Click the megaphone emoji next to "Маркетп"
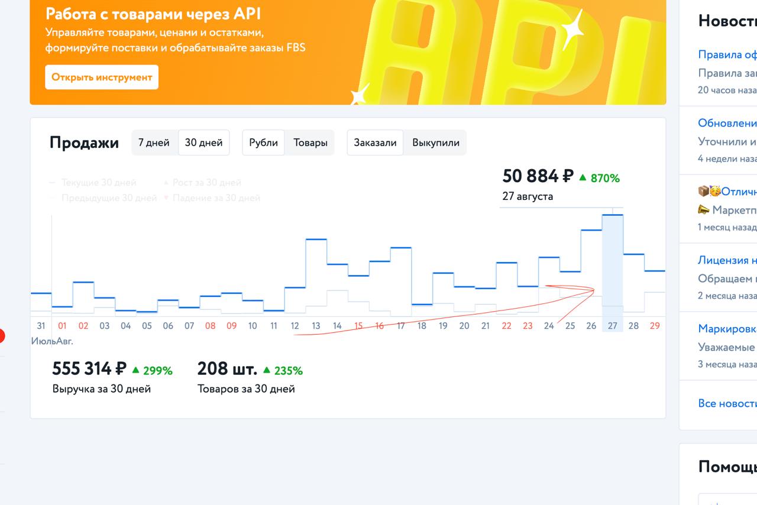Image resolution: width=757 pixels, height=505 pixels. (704, 210)
